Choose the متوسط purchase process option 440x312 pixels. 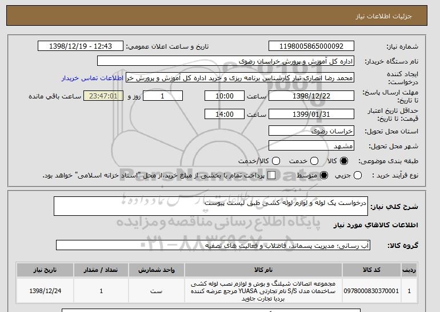[324, 175]
